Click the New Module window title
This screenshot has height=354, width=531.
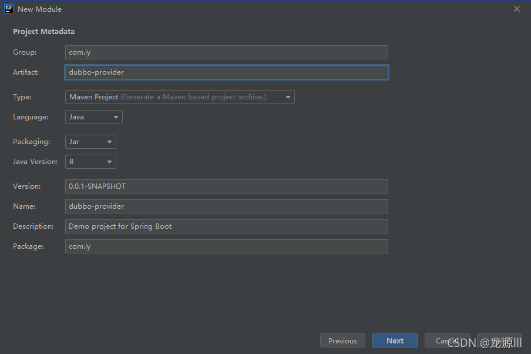39,9
